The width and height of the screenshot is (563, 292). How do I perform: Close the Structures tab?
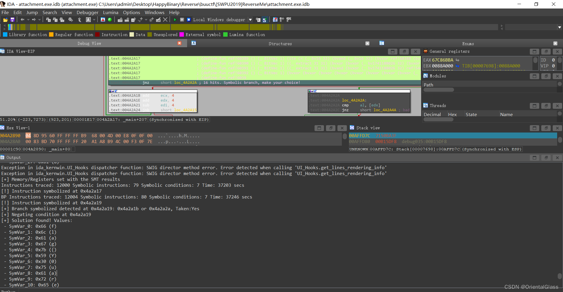pyautogui.click(x=367, y=43)
